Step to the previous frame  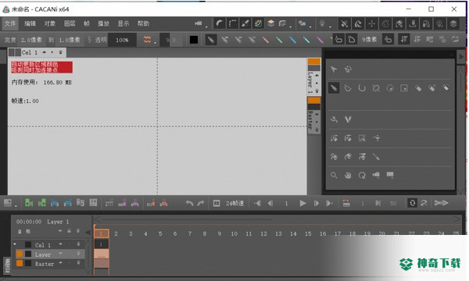(x=270, y=204)
